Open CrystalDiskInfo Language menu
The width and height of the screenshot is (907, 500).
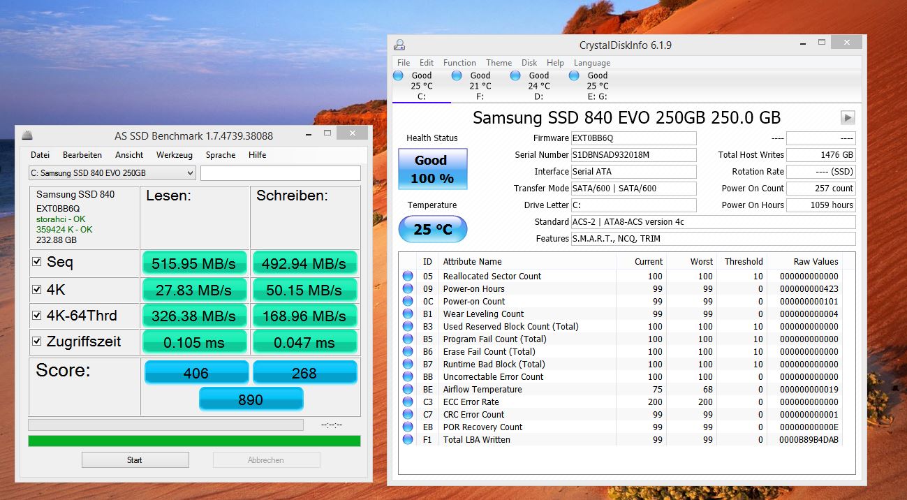pos(592,63)
